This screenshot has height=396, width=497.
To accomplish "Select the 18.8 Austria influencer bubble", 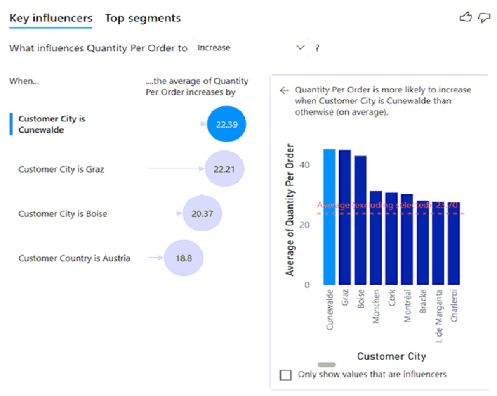I will point(183,258).
